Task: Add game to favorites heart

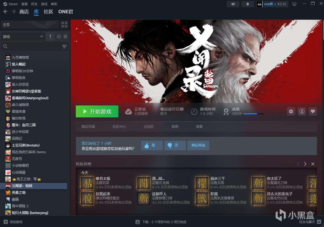Action: [313, 111]
